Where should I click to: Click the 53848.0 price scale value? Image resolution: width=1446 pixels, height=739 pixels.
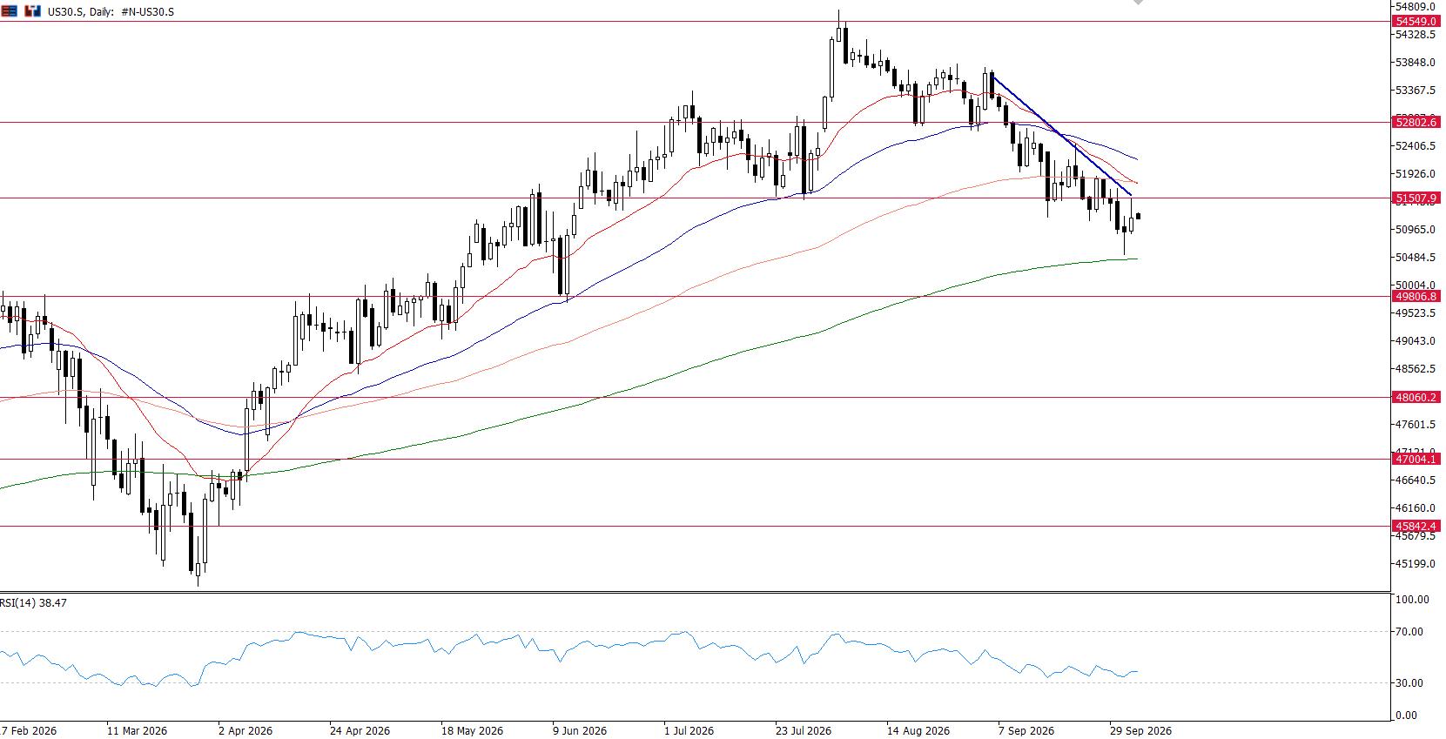(1416, 63)
